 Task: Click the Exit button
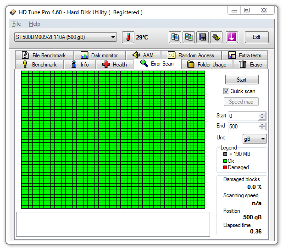coord(256,37)
